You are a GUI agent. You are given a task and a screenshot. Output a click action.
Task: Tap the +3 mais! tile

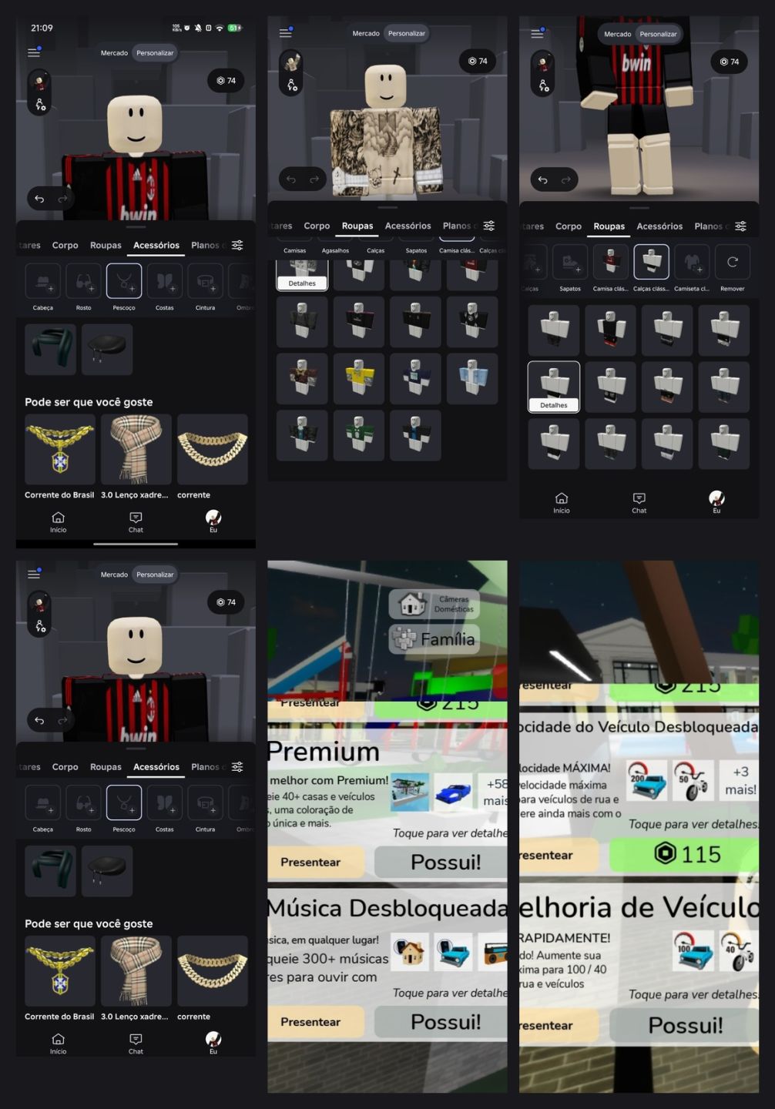(740, 780)
